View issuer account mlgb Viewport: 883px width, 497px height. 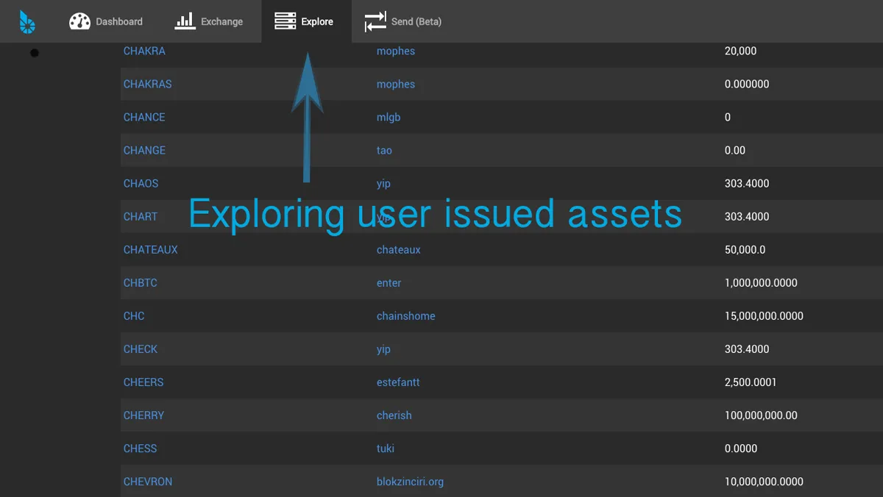(x=389, y=117)
